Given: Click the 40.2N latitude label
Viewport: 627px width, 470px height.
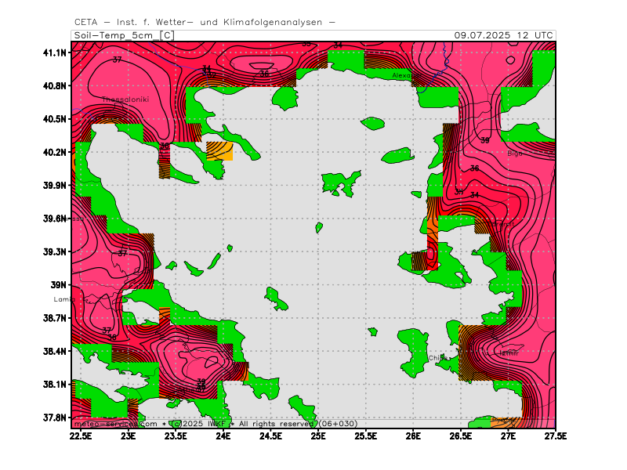Looking at the screenshot, I should (x=55, y=152).
